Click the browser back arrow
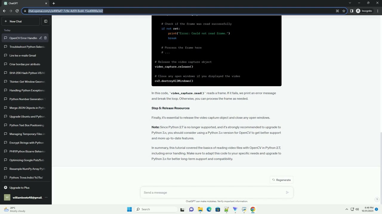Screen dimensions: 382x214 (x=4, y=11)
